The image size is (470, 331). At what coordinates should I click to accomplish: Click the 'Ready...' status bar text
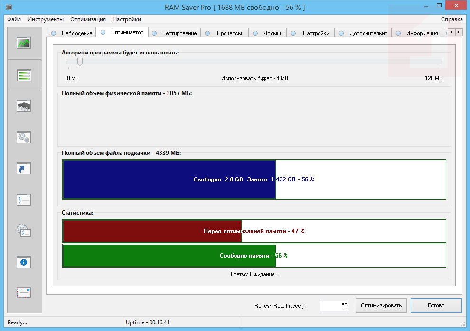click(18, 322)
